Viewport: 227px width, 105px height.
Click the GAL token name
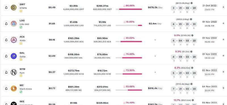coord(22,53)
